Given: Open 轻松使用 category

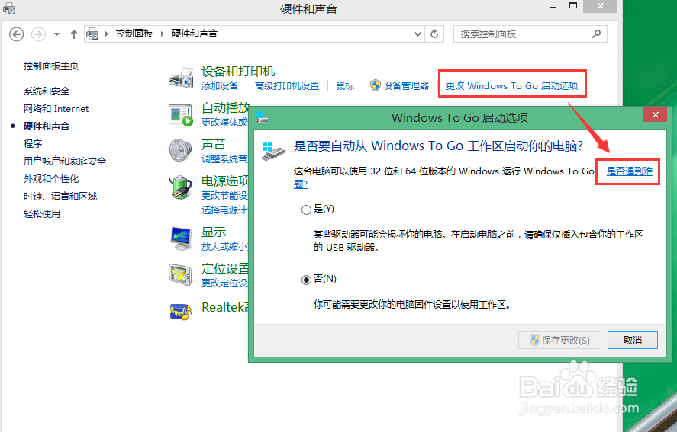Looking at the screenshot, I should coord(42,214).
